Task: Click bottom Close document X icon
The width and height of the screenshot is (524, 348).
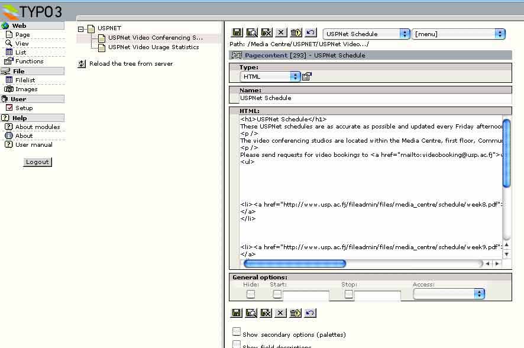Action: pos(280,313)
